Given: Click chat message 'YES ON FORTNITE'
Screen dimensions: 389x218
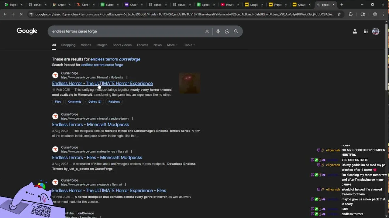Looking at the screenshot, I should 355,160.
